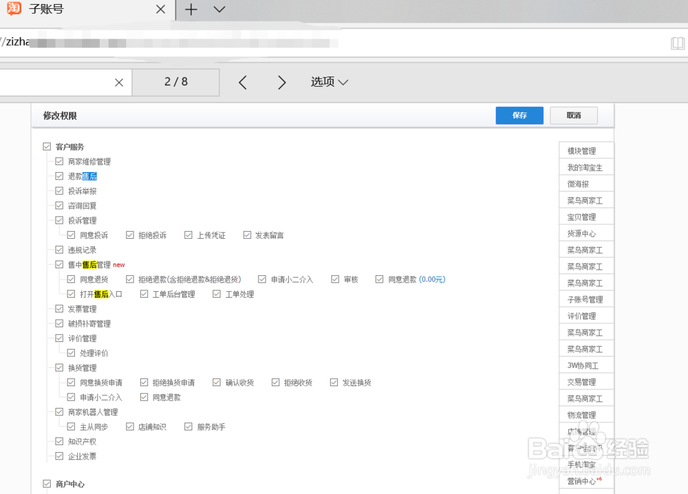Toggle the 投诉举报 checkbox
Image resolution: width=688 pixels, height=494 pixels.
(x=59, y=191)
